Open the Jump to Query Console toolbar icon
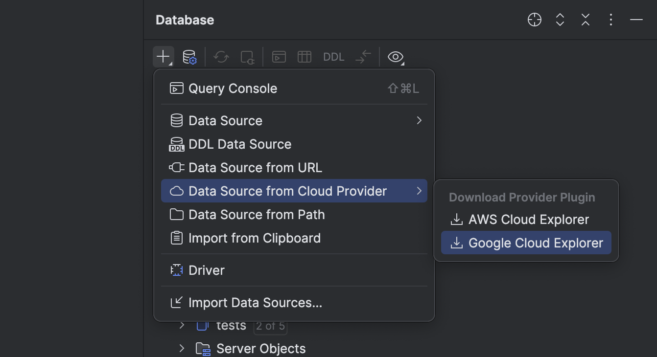The height and width of the screenshot is (357, 657). point(279,56)
